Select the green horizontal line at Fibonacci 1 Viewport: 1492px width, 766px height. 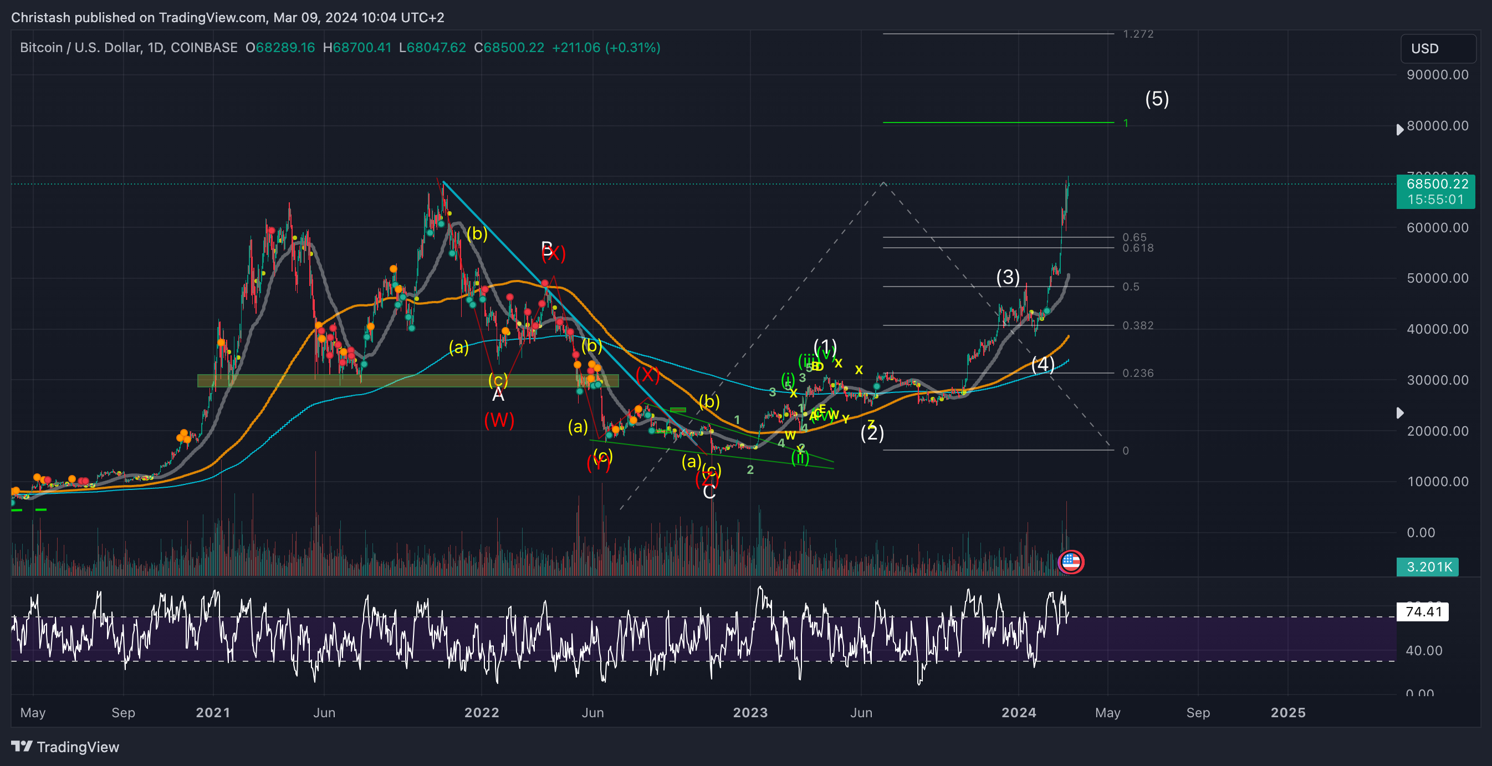point(998,122)
